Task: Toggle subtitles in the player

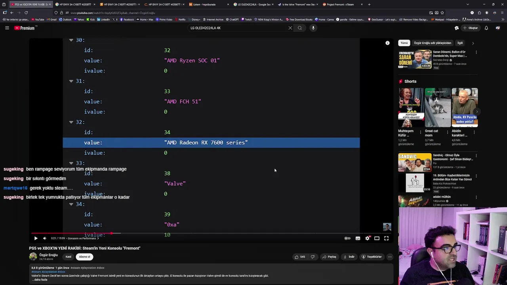Action: pos(358,238)
